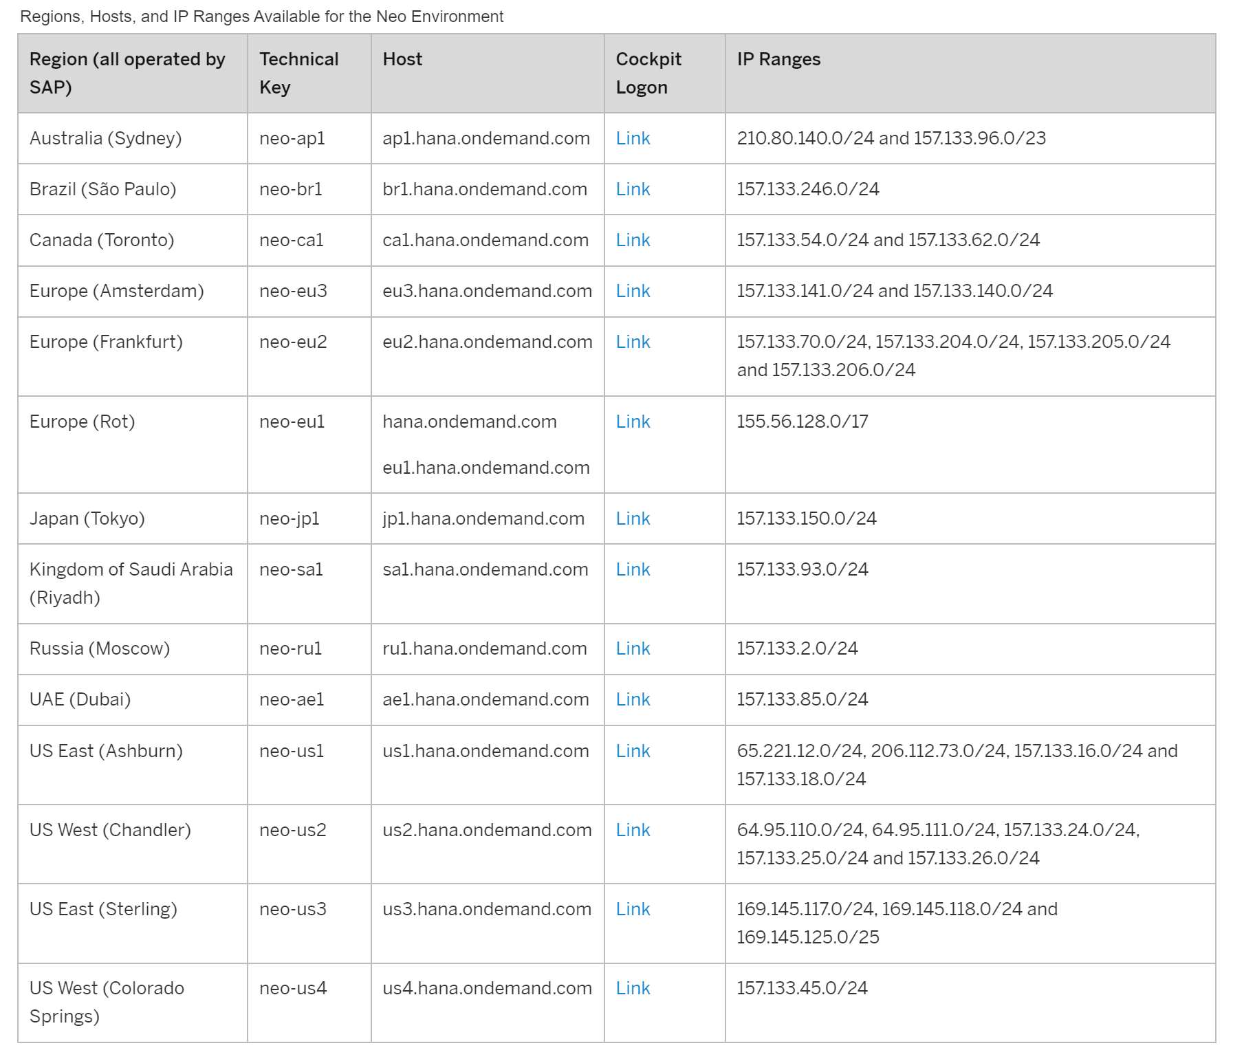Select the 'Europe (Amsterdam)' region cell
The image size is (1244, 1061).
pos(133,291)
